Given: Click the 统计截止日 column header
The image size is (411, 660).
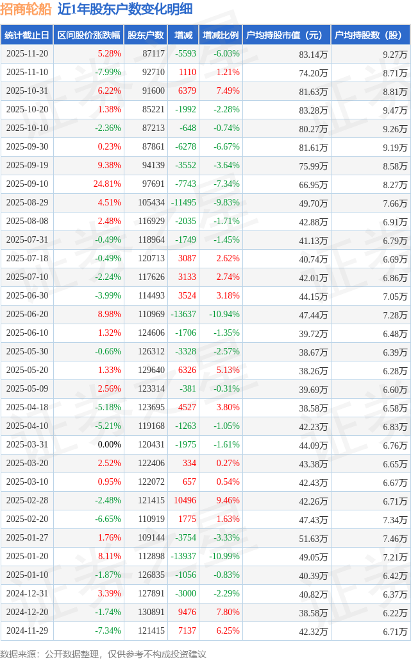Looking at the screenshot, I should pyautogui.click(x=26, y=35).
